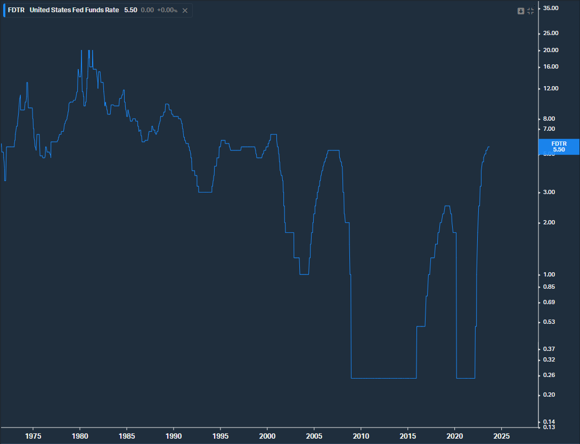The height and width of the screenshot is (444, 580).
Task: Click the 5.50 last value in the legend
Action: click(130, 10)
